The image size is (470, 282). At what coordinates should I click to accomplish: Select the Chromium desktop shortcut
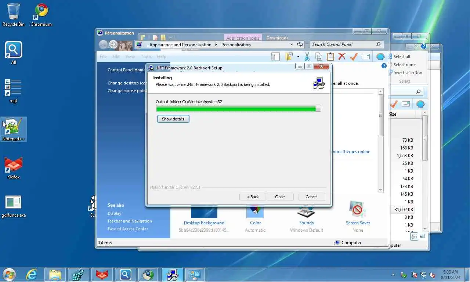pyautogui.click(x=41, y=15)
